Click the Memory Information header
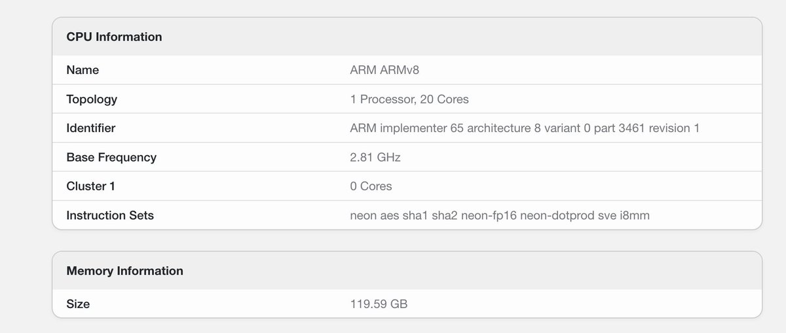This screenshot has height=333, width=786. [x=124, y=271]
